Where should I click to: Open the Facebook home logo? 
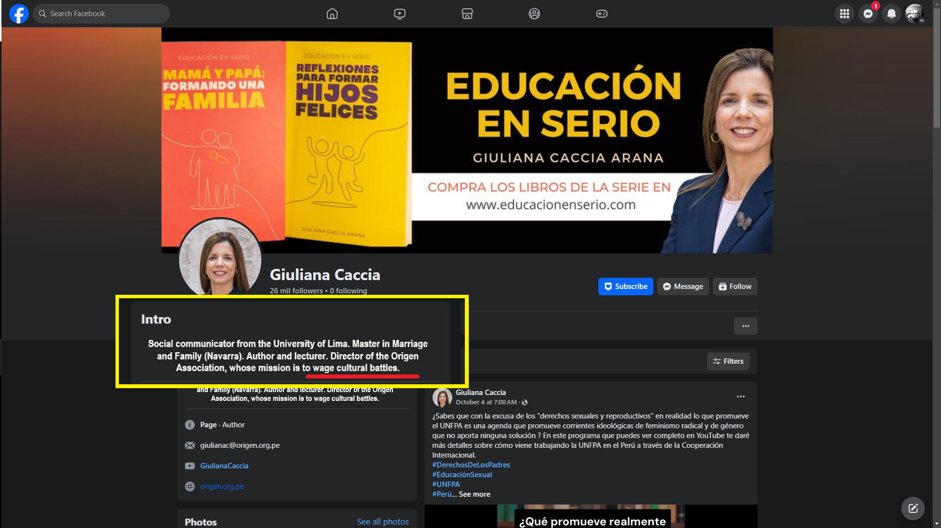19,14
